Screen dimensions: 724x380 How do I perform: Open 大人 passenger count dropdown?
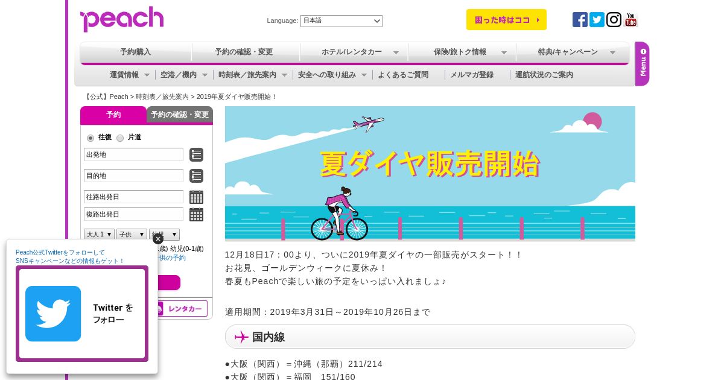point(99,234)
